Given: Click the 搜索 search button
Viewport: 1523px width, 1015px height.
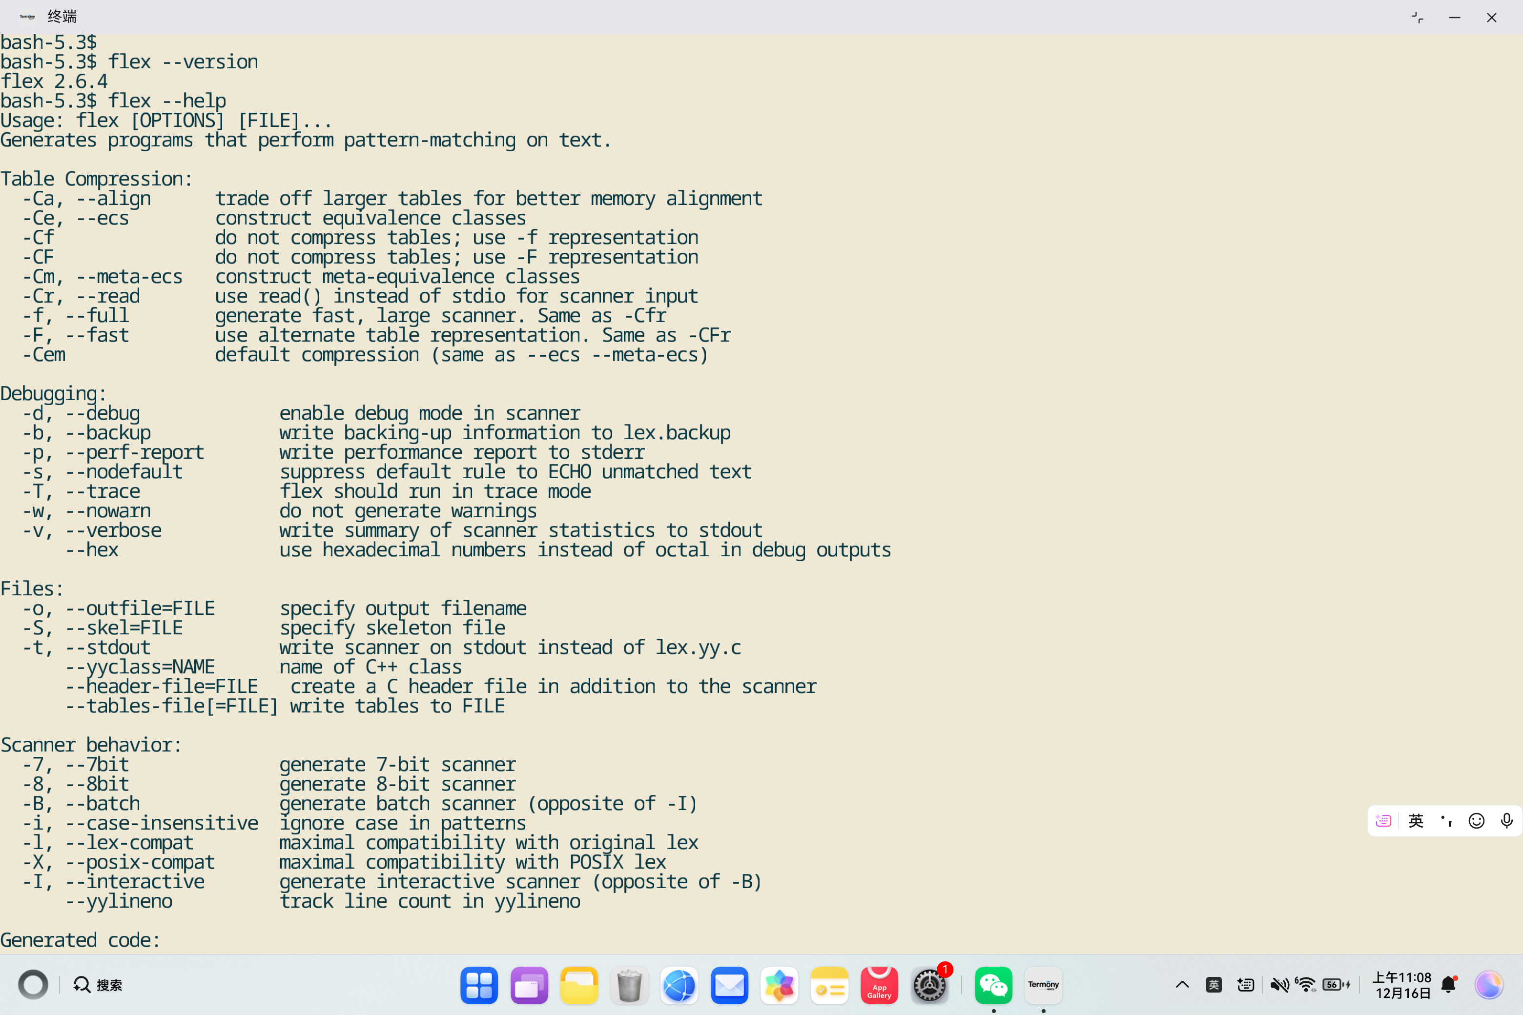Looking at the screenshot, I should [x=98, y=985].
